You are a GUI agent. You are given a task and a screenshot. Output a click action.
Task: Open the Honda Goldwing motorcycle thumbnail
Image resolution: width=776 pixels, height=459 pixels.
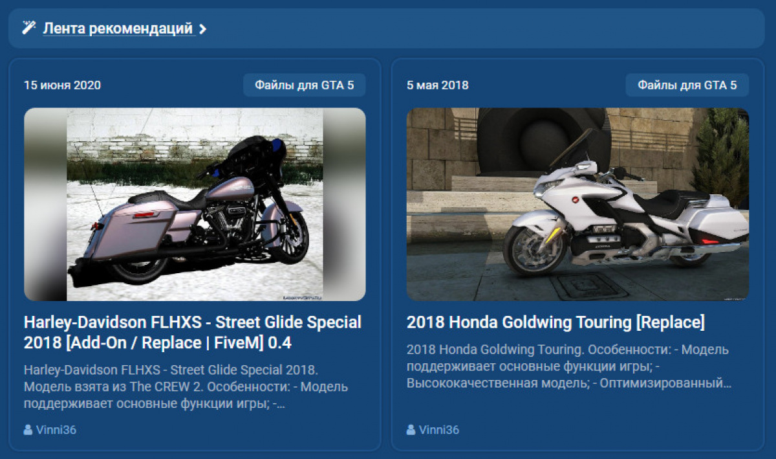[x=577, y=205]
